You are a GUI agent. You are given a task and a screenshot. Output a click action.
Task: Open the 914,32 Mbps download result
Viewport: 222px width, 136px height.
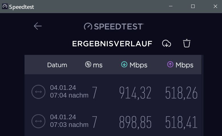coord(135,93)
